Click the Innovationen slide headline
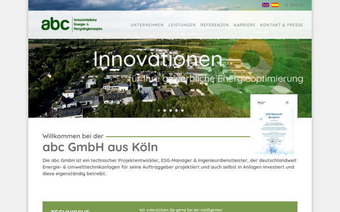Viewport: 340px width, 212px height. (x=158, y=59)
